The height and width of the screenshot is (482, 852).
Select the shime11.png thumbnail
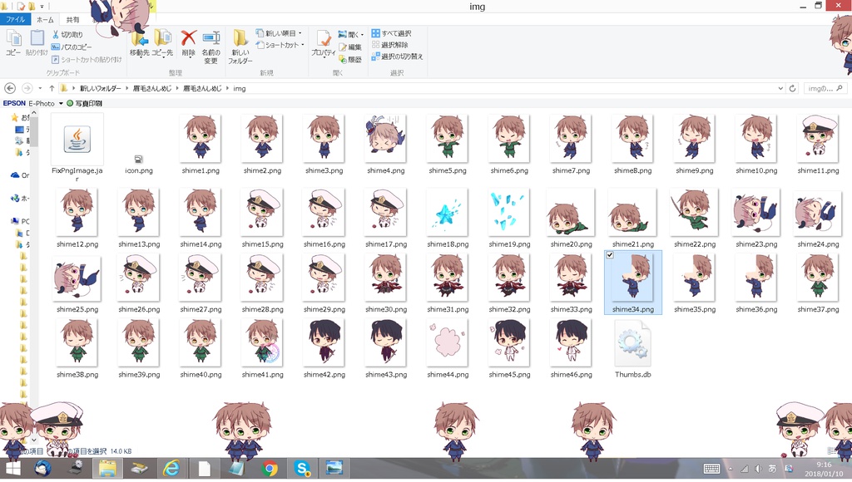click(x=818, y=138)
